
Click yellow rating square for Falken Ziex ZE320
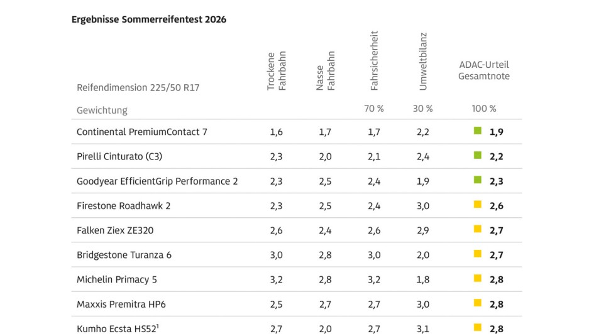pyautogui.click(x=478, y=229)
